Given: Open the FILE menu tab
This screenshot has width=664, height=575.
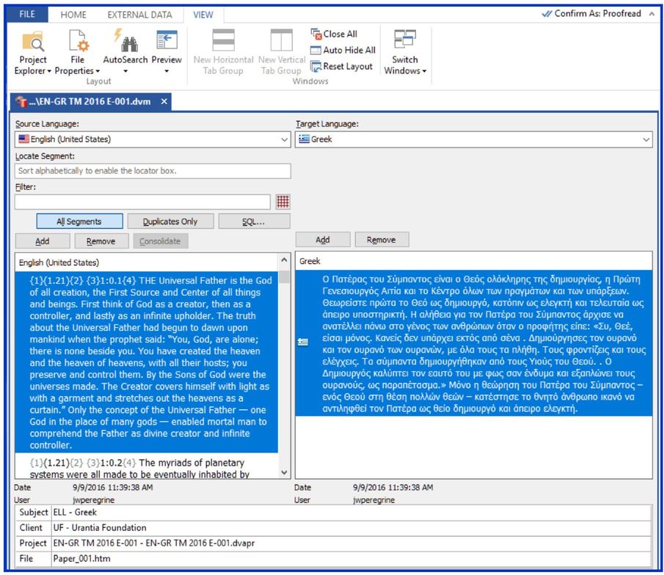Looking at the screenshot, I should point(26,15).
